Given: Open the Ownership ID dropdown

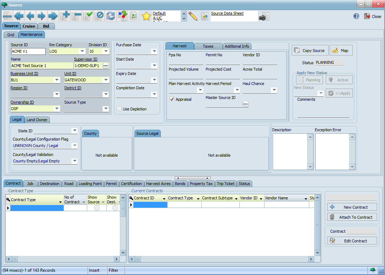Looking at the screenshot, I should tap(57, 108).
